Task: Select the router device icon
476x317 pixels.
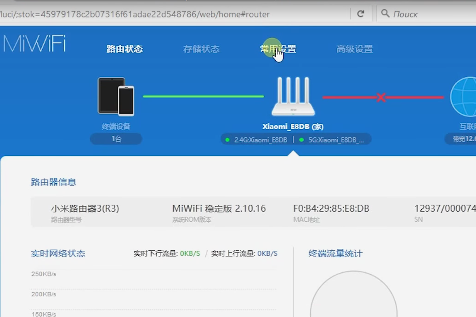Action: [x=293, y=96]
